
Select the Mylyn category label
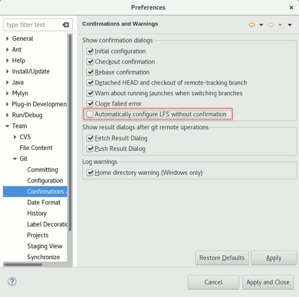click(x=20, y=93)
